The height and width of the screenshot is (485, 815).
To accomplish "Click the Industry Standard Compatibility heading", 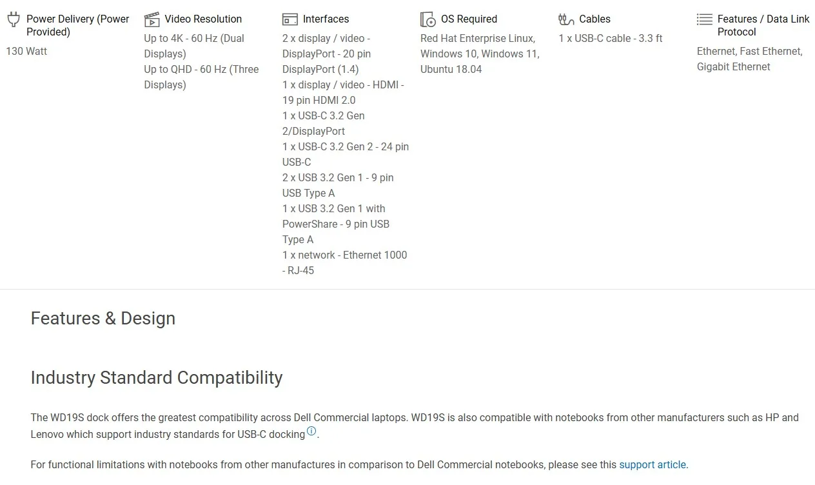I will (157, 378).
